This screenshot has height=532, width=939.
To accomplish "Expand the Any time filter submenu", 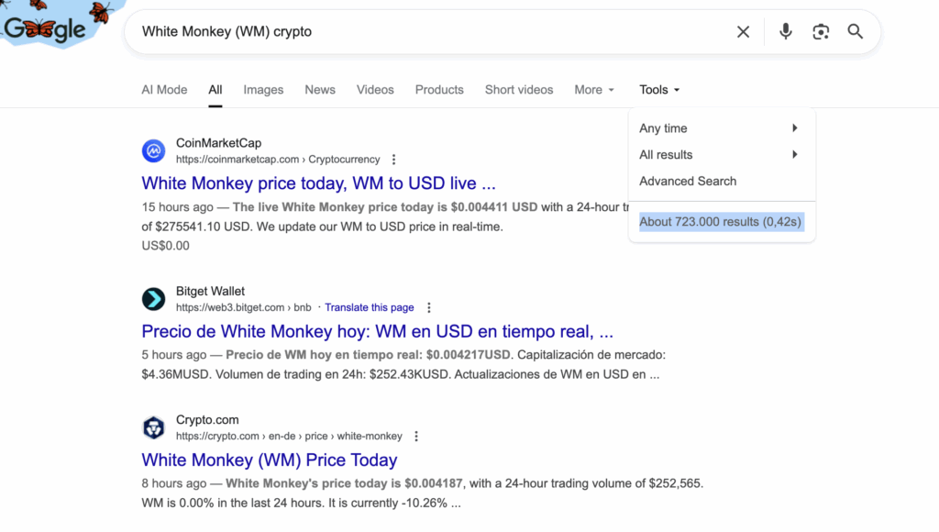I will coord(719,128).
